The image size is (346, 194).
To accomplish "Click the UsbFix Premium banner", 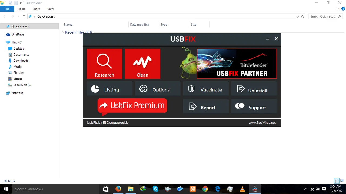I will 132,106.
